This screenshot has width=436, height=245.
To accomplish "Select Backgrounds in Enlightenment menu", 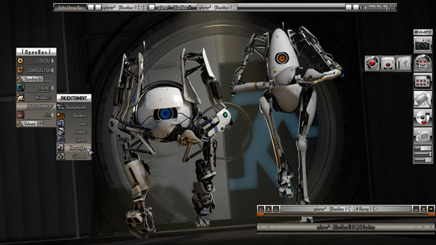I will (74, 107).
